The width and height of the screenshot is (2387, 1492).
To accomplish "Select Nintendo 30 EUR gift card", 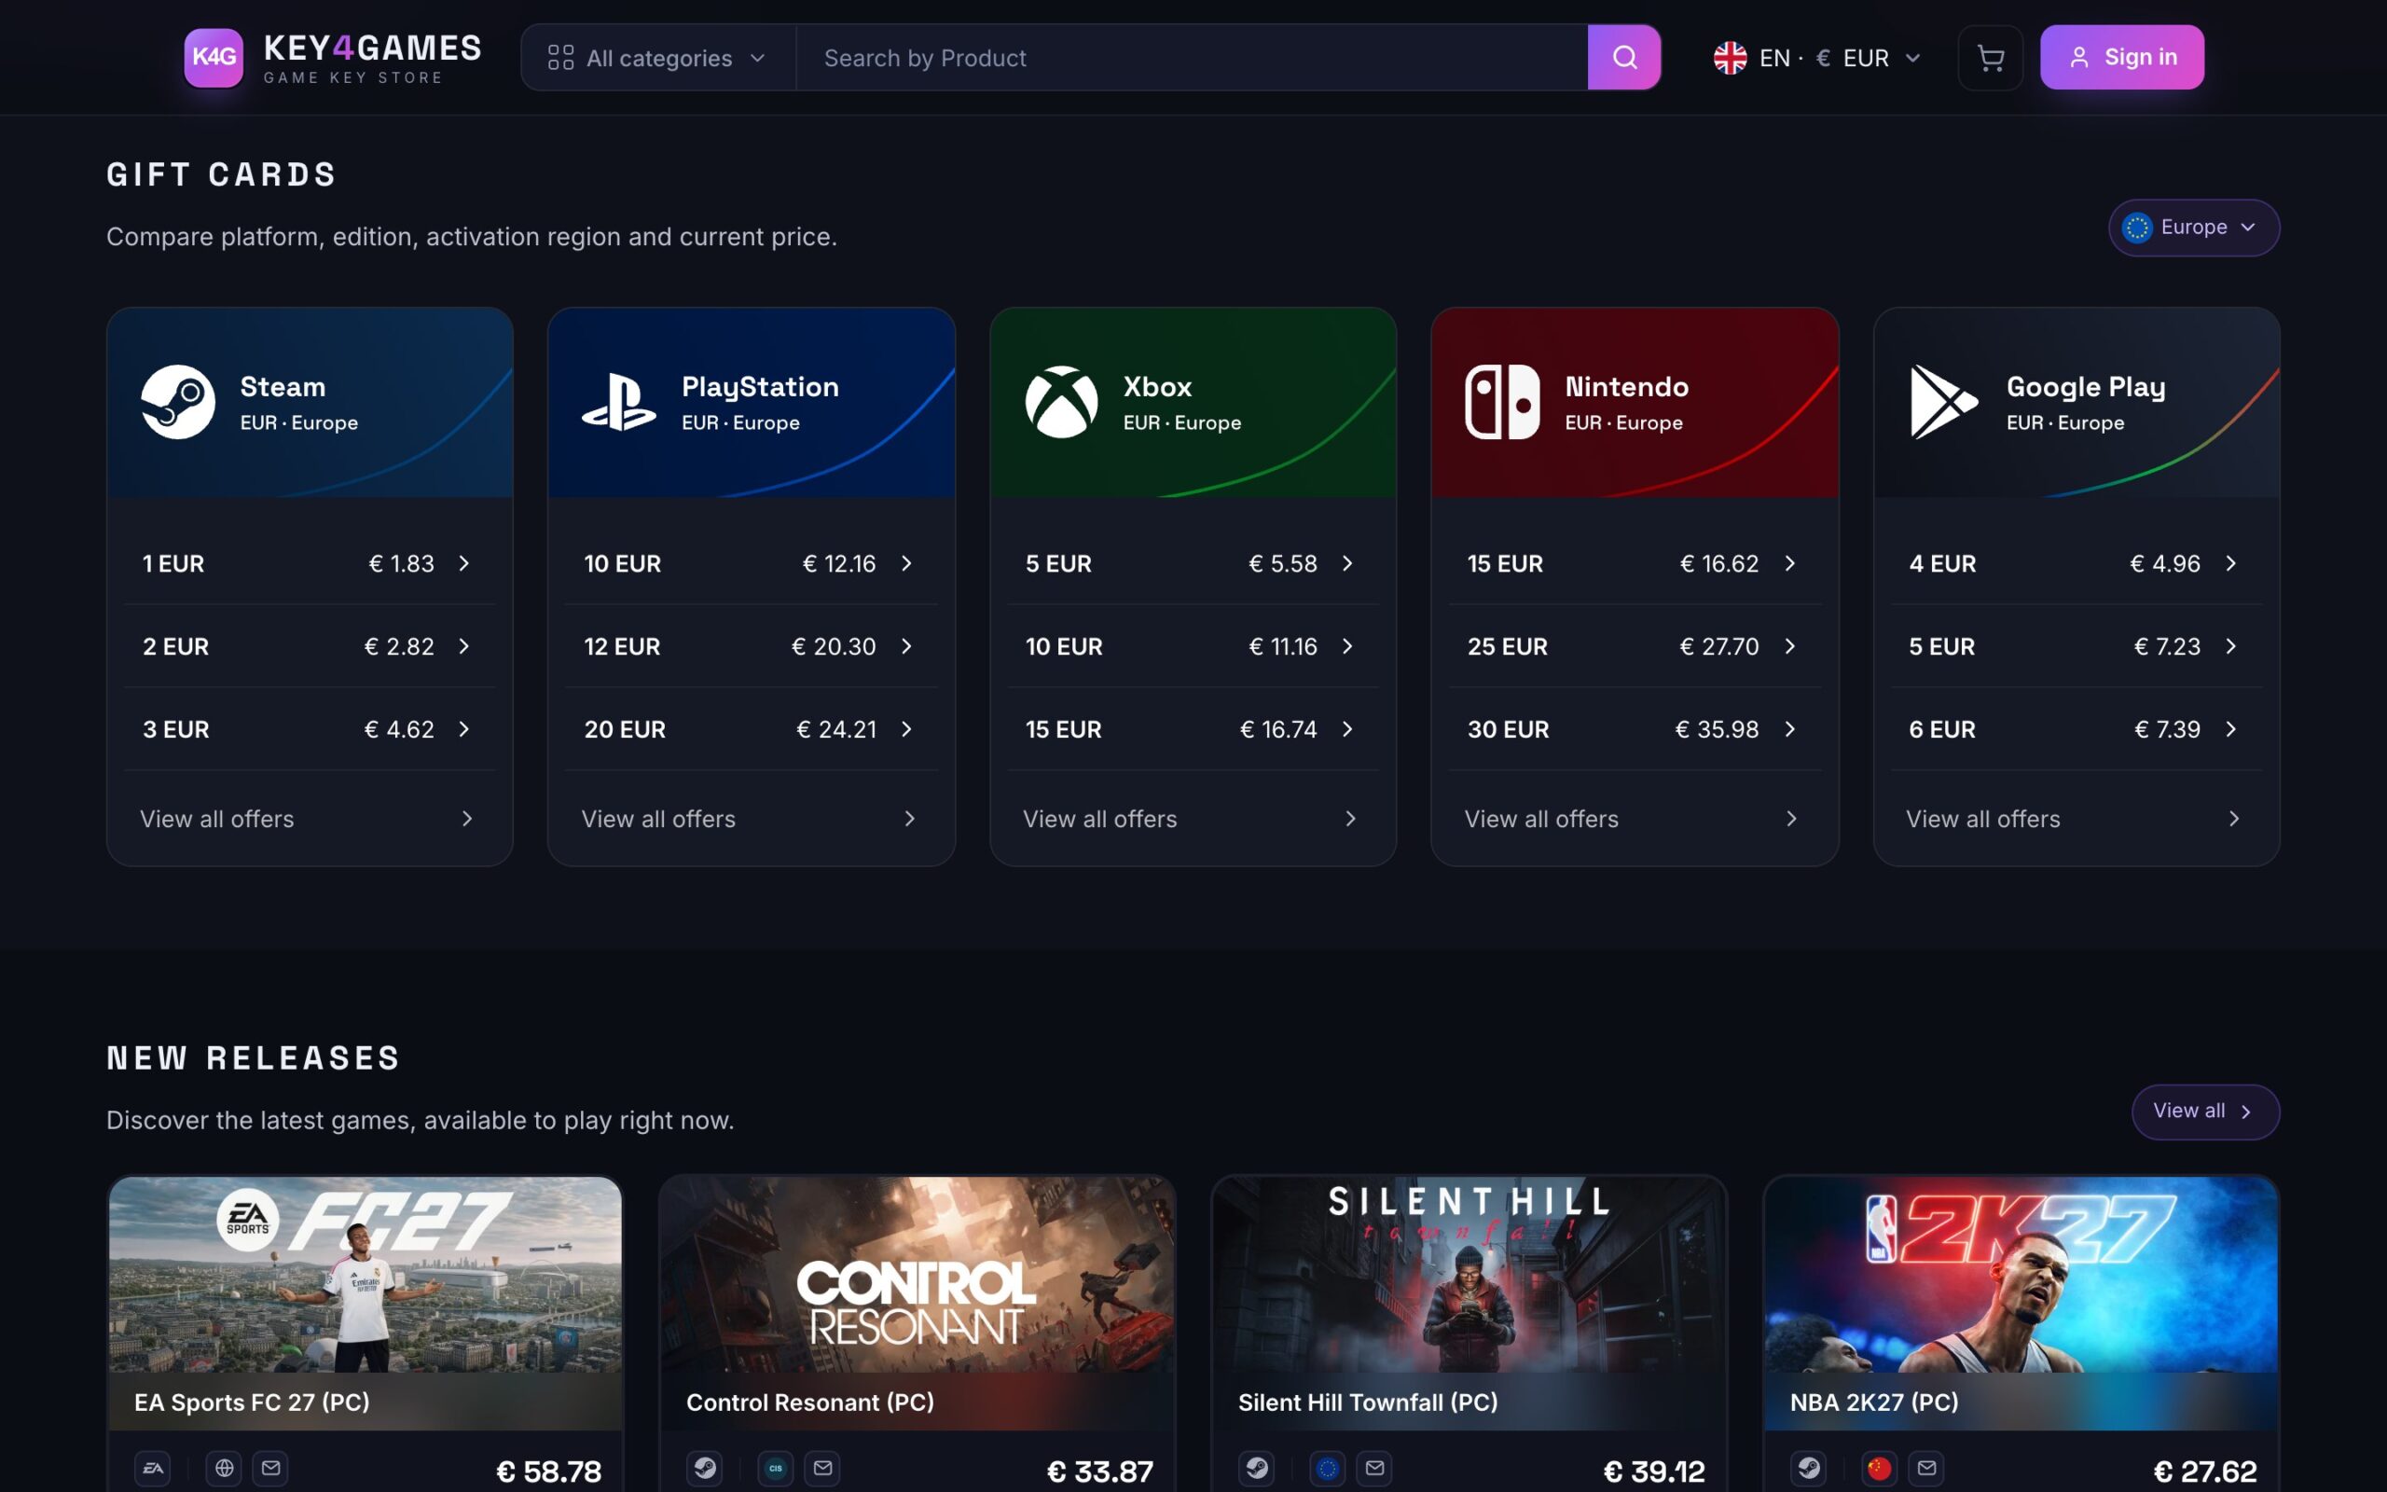I will pos(1635,729).
